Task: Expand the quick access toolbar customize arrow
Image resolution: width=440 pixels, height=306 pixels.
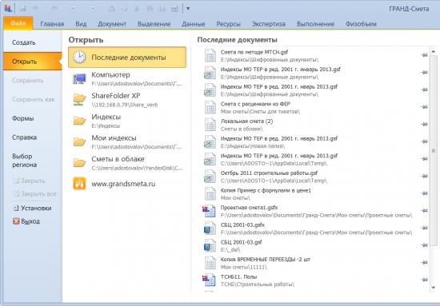Action: click(188, 9)
